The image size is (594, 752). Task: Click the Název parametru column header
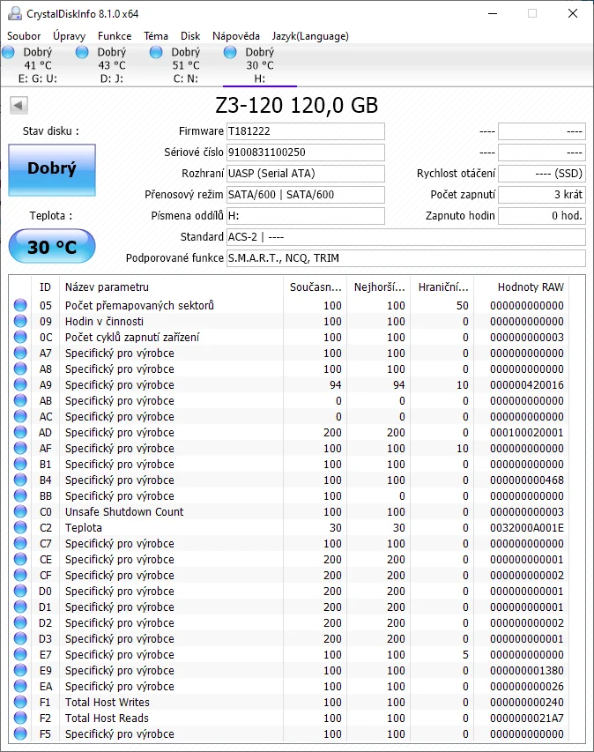tap(172, 287)
